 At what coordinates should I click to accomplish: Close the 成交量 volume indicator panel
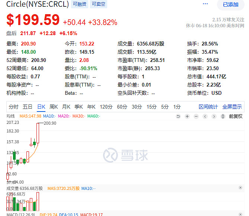(240, 188)
